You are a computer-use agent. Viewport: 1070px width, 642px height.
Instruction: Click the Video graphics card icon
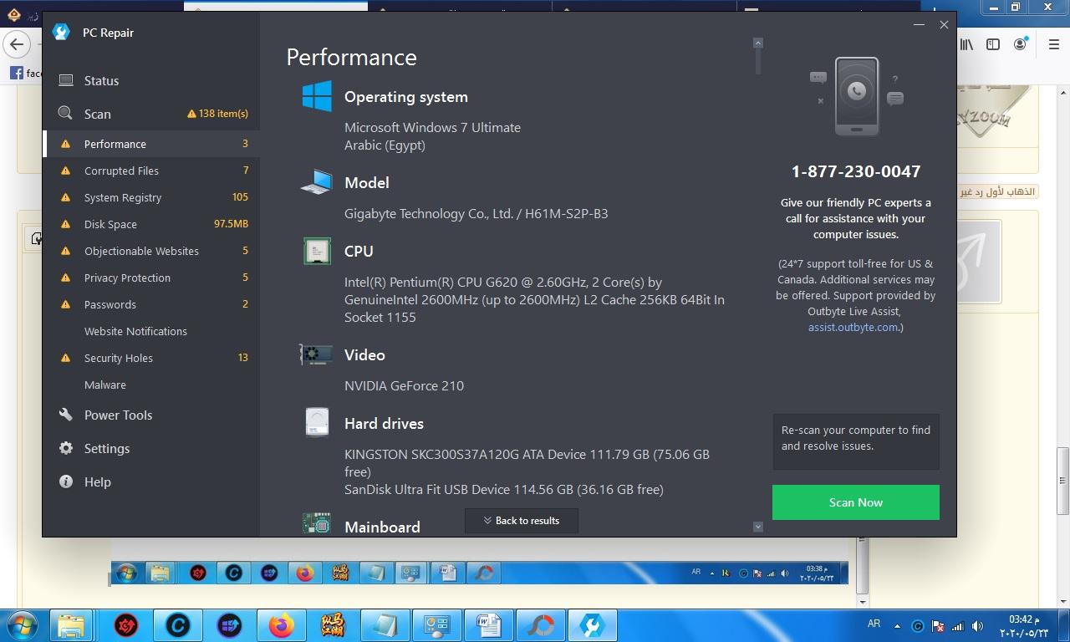317,354
